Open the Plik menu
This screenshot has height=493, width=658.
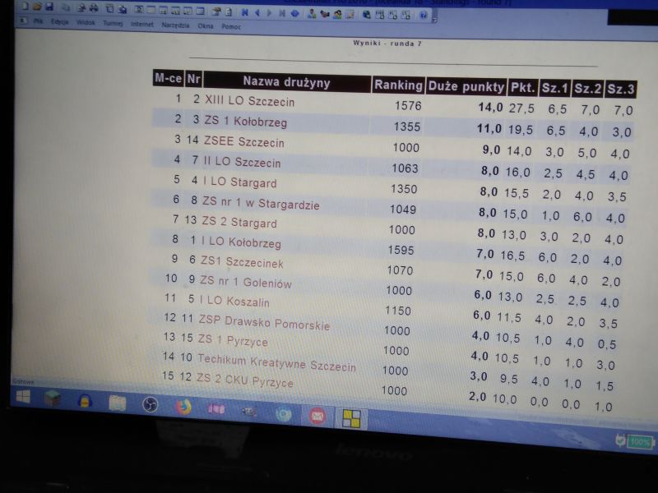38,21
